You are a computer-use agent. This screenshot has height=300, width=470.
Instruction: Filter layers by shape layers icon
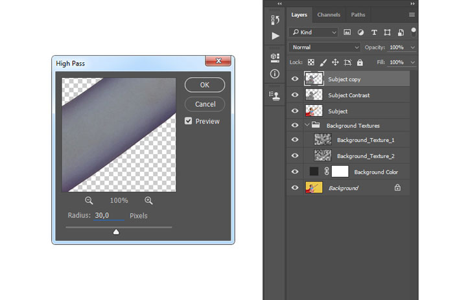387,32
